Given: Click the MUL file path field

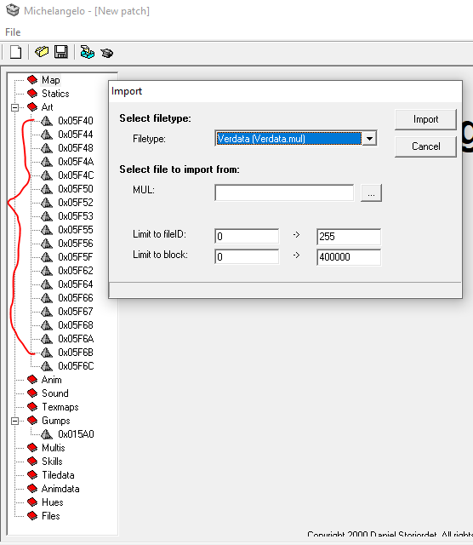Looking at the screenshot, I should click(284, 192).
